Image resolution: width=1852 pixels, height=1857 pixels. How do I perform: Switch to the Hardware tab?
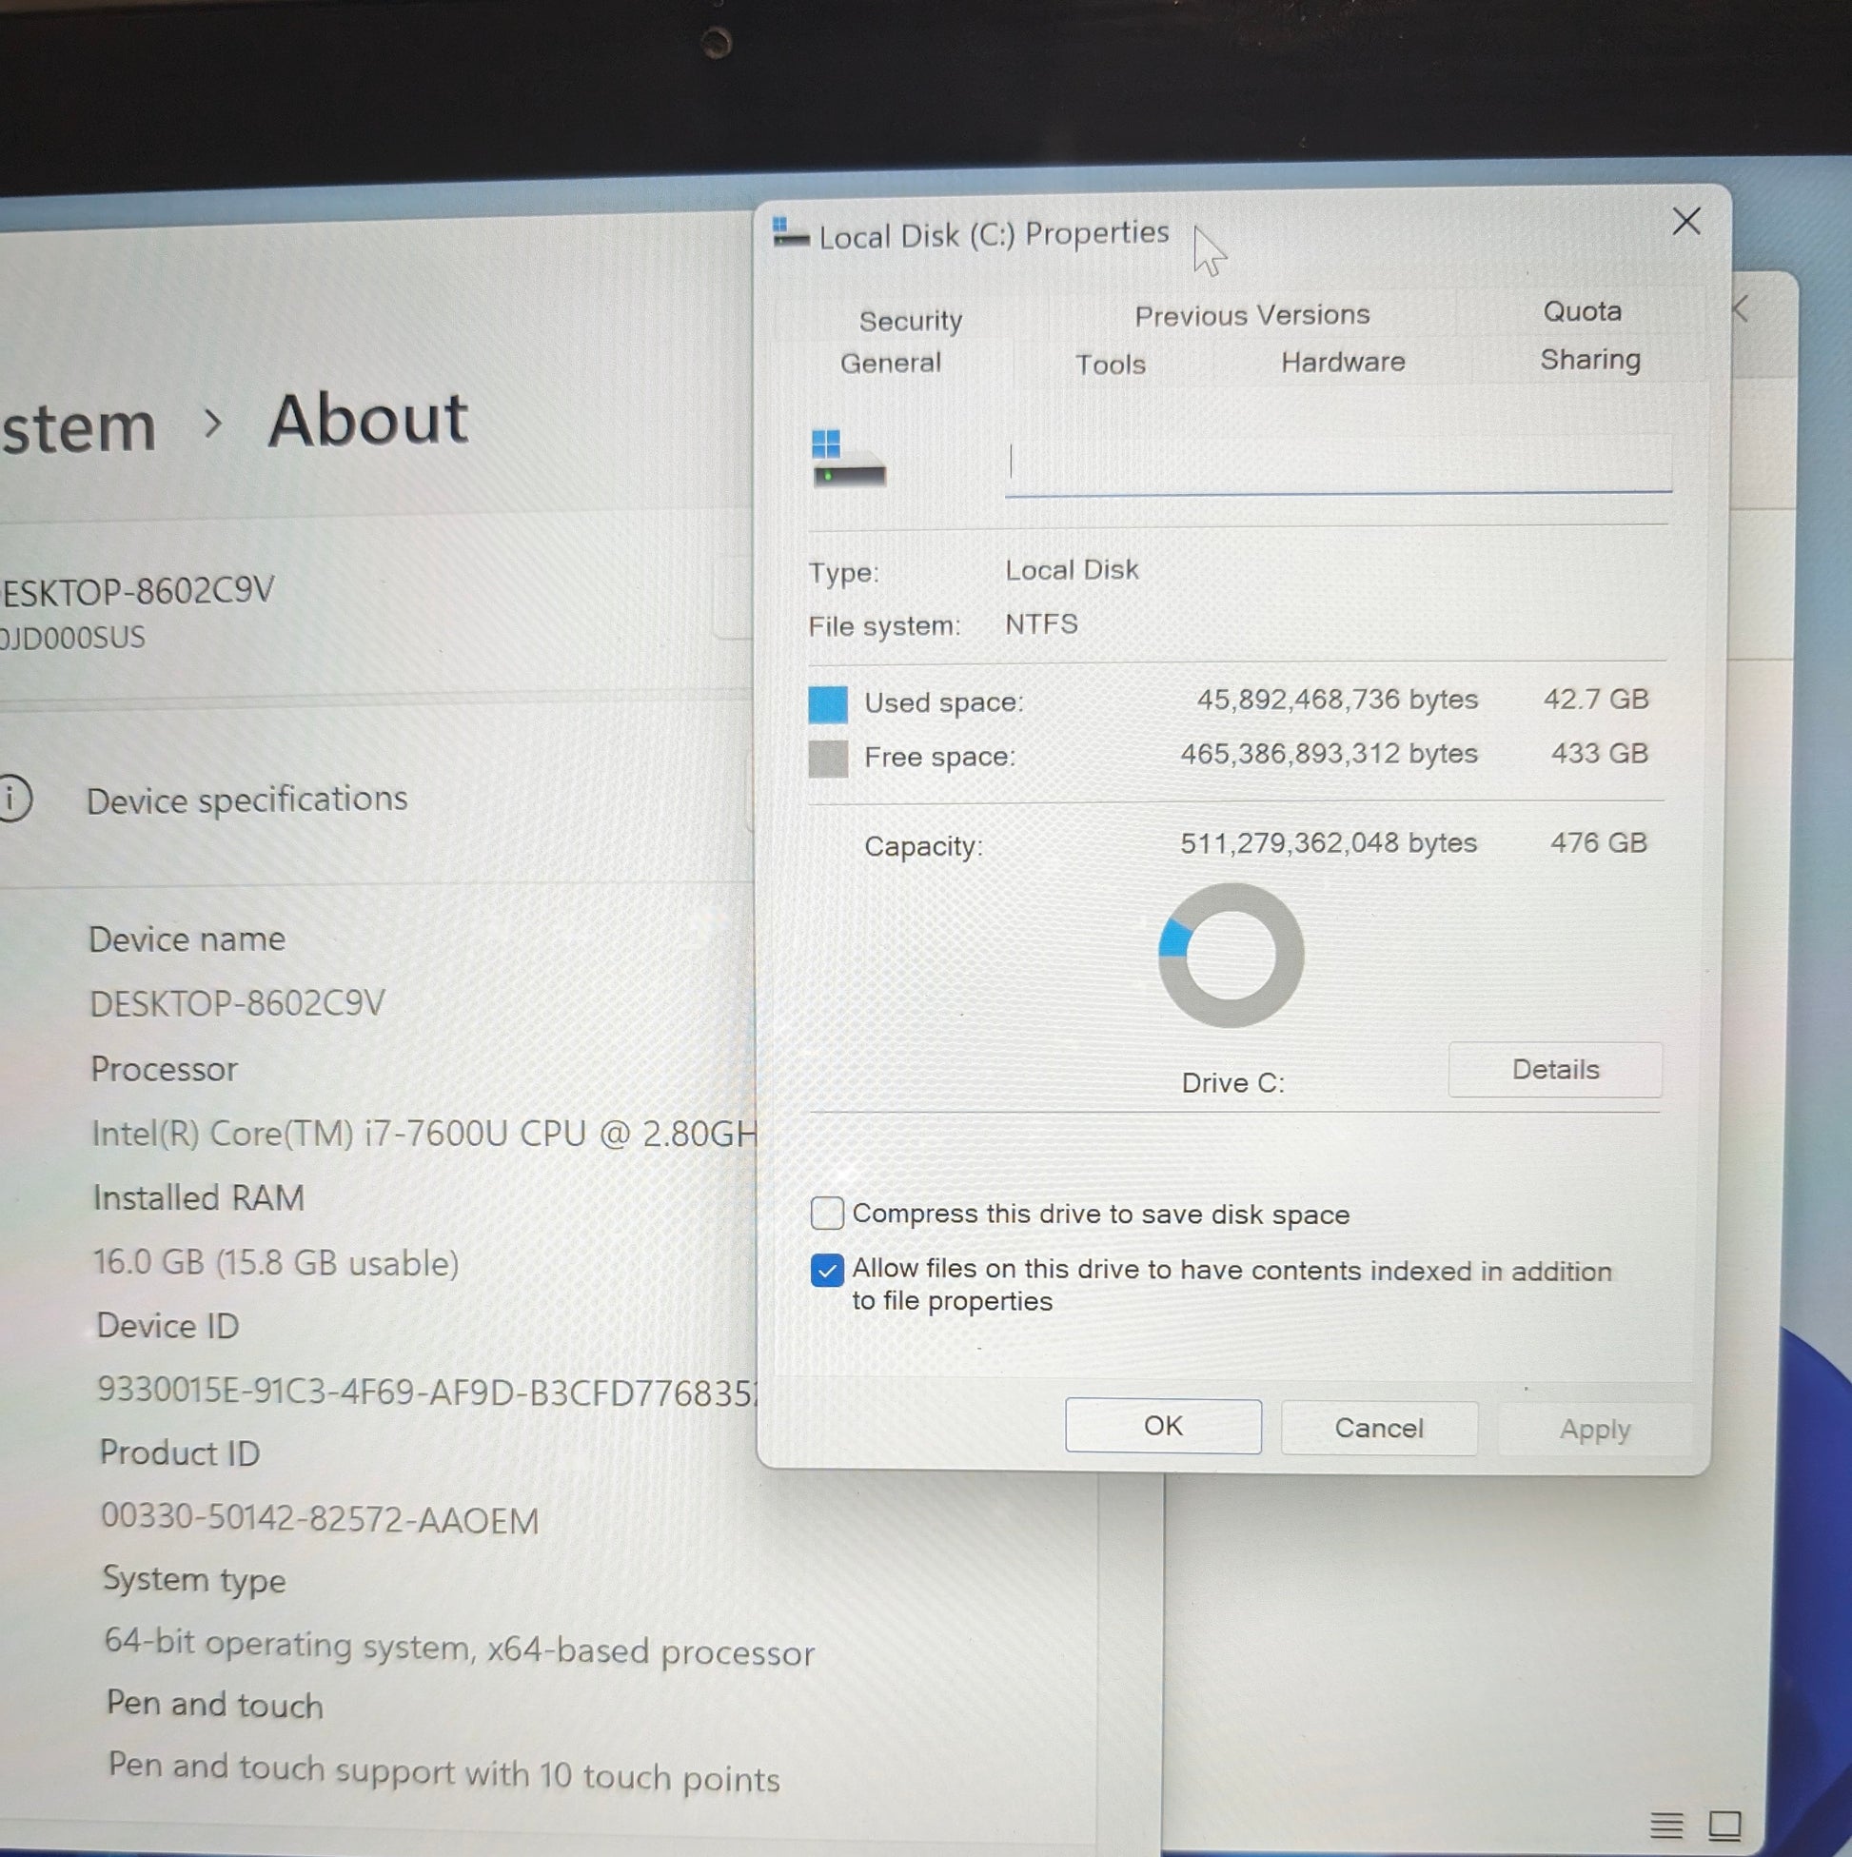(1343, 363)
